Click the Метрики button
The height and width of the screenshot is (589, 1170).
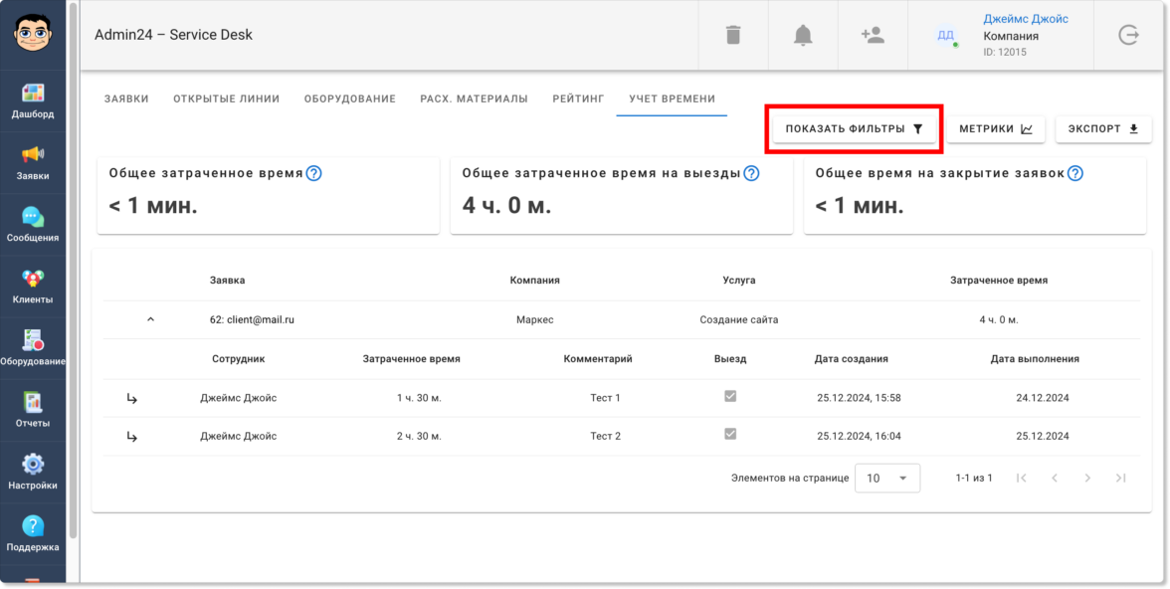point(995,129)
